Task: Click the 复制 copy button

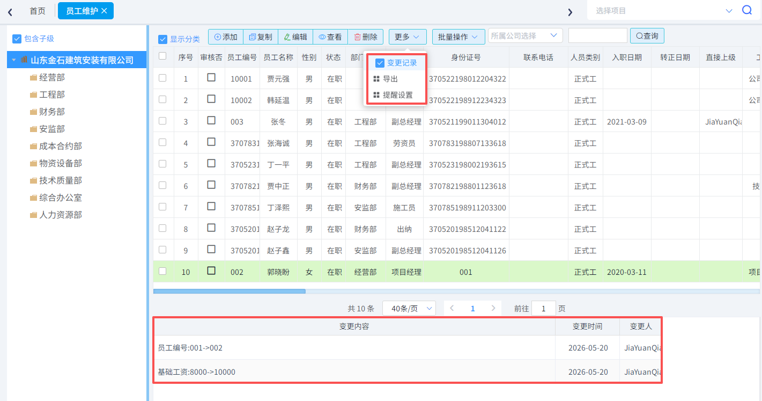Action: coord(261,37)
